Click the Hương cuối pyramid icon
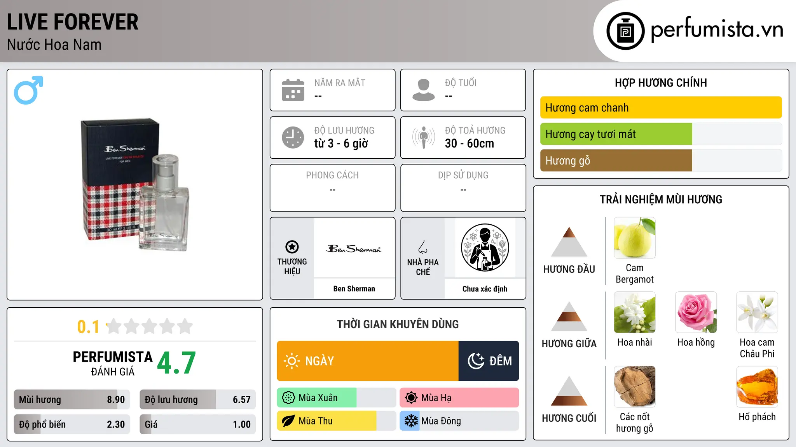The height and width of the screenshot is (447, 796). [569, 391]
